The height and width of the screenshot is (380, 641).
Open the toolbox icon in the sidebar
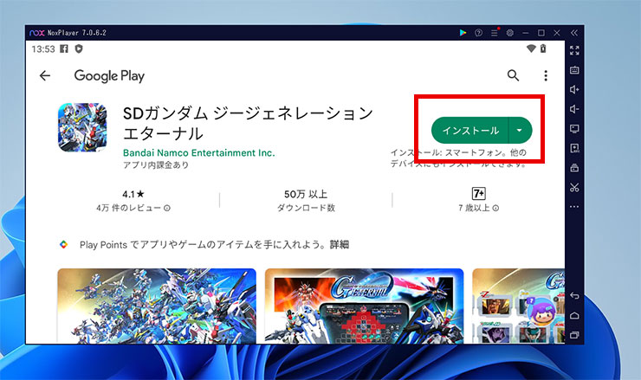[574, 168]
